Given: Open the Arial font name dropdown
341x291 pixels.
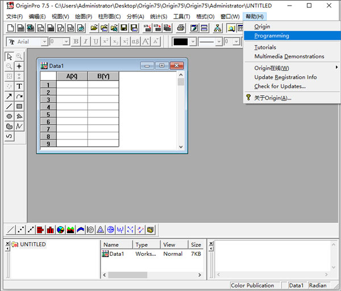Looking at the screenshot, I should click(x=44, y=41).
